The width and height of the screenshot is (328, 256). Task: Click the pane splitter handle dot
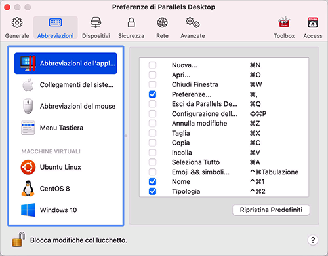click(x=126, y=136)
